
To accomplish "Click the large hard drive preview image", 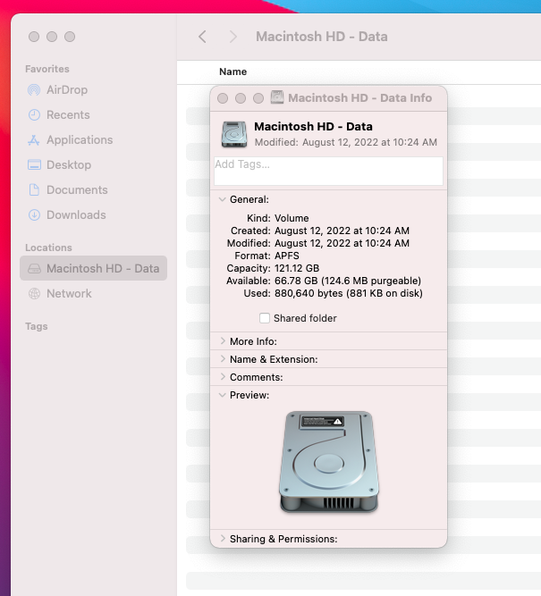I will (x=329, y=462).
